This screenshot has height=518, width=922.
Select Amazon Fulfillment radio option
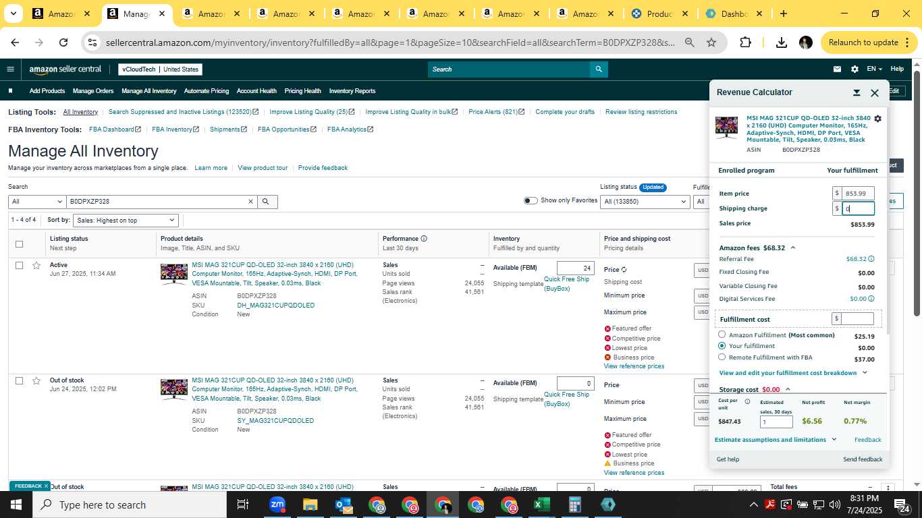coord(722,335)
